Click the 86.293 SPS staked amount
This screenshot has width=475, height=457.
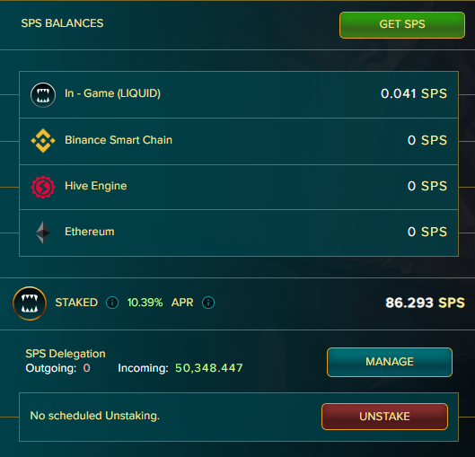425,303
